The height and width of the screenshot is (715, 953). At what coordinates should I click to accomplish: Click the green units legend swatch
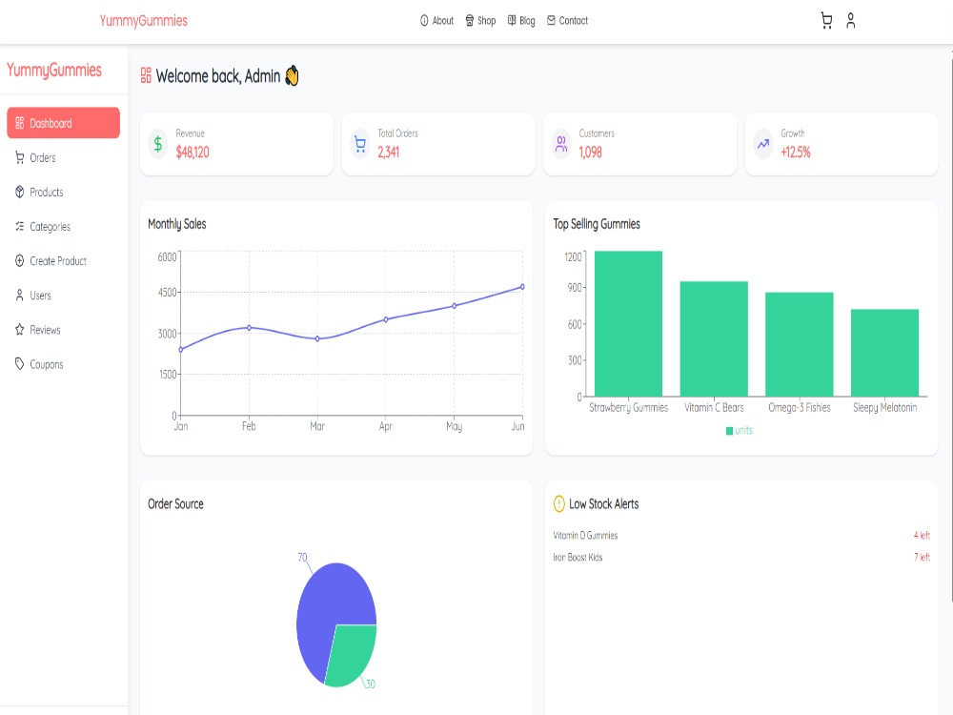pyautogui.click(x=729, y=431)
